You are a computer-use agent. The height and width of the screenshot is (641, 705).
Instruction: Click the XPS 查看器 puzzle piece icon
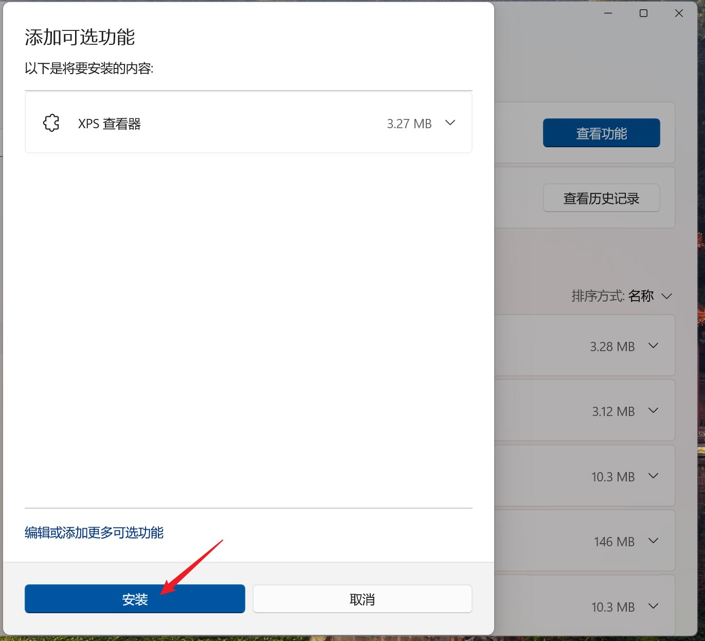(50, 123)
